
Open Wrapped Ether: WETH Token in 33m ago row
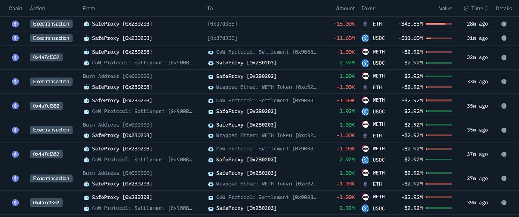pyautogui.click(x=266, y=87)
